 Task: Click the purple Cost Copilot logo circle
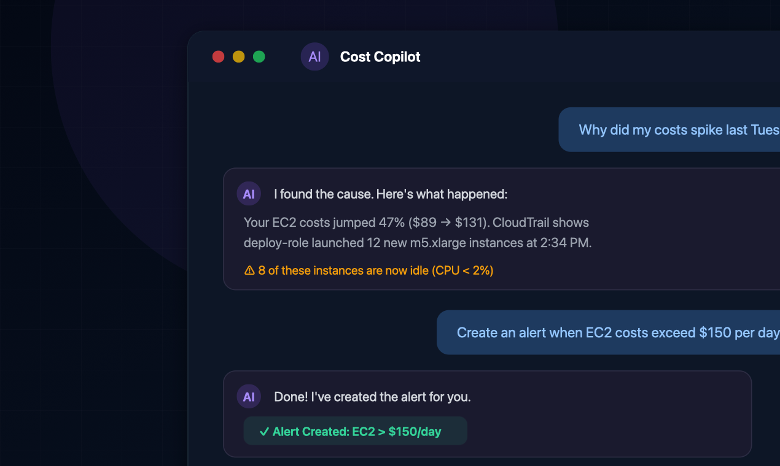[314, 56]
